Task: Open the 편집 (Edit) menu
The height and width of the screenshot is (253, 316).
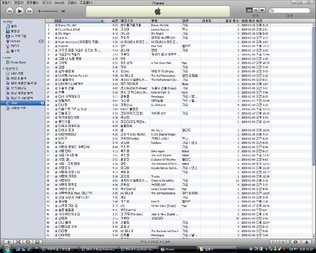Action: [19, 2]
